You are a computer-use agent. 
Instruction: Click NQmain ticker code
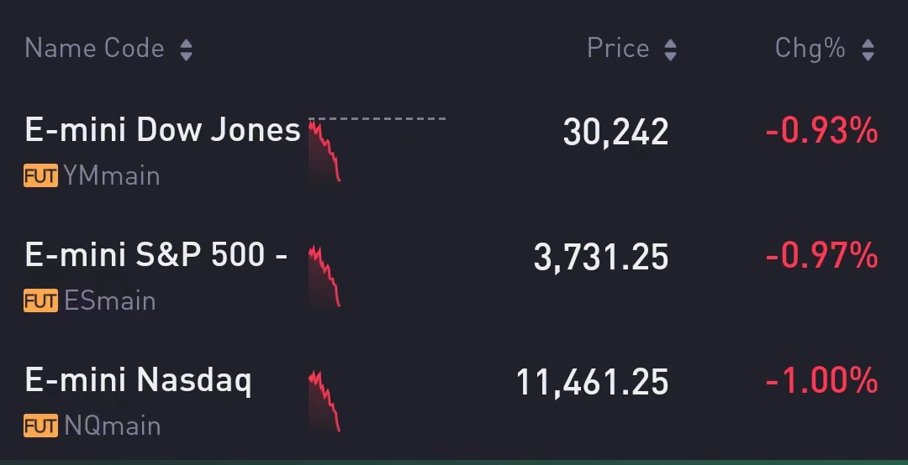point(113,426)
